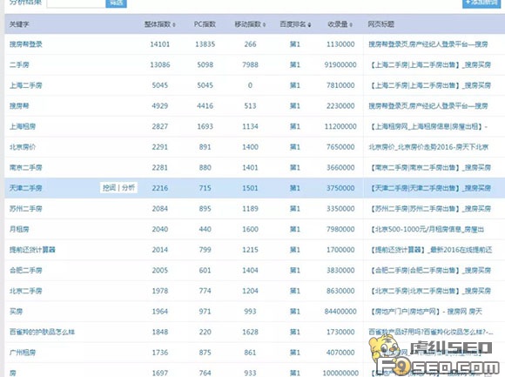Open page title 北京房价_北京房价走势2016
This screenshot has height=377, width=505.
428,147
